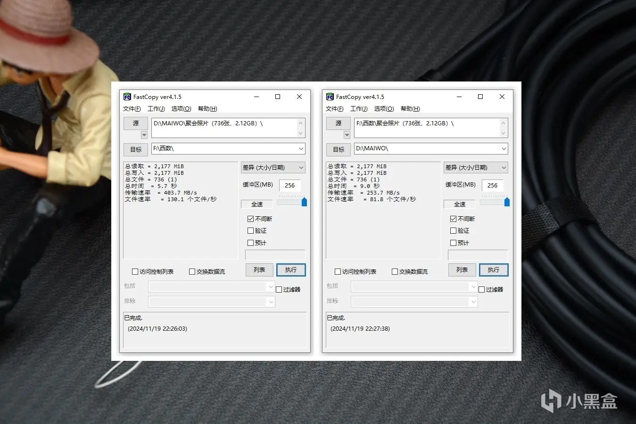The height and width of the screenshot is (424, 636).
Task: Open the 选项(O) menu in left window
Action: point(181,109)
